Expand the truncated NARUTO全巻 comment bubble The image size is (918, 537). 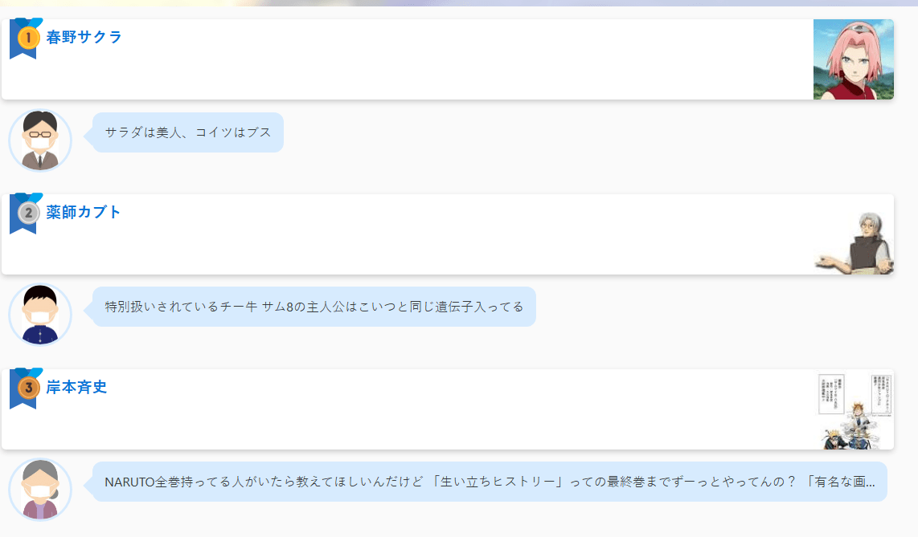tap(490, 482)
